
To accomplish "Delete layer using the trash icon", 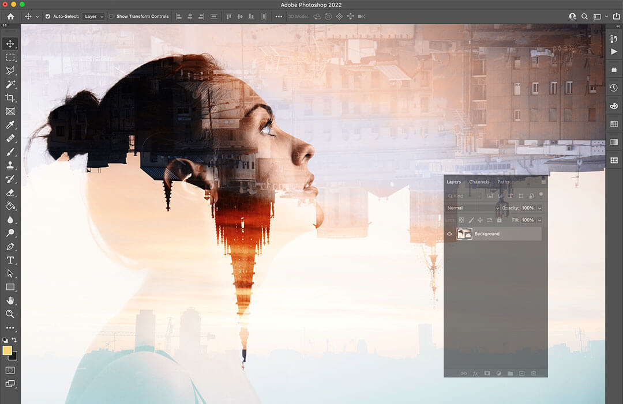I will click(x=534, y=373).
